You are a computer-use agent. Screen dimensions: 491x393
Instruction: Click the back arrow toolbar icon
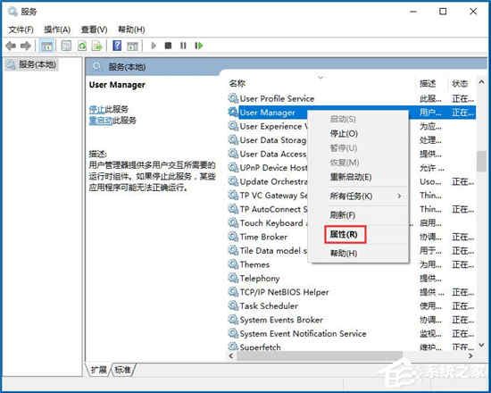11,46
